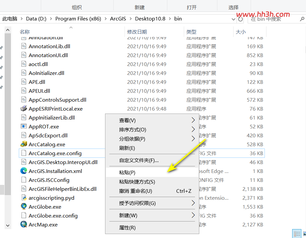
Task: Click the refresh icon beside address bar
Action: coord(240,19)
